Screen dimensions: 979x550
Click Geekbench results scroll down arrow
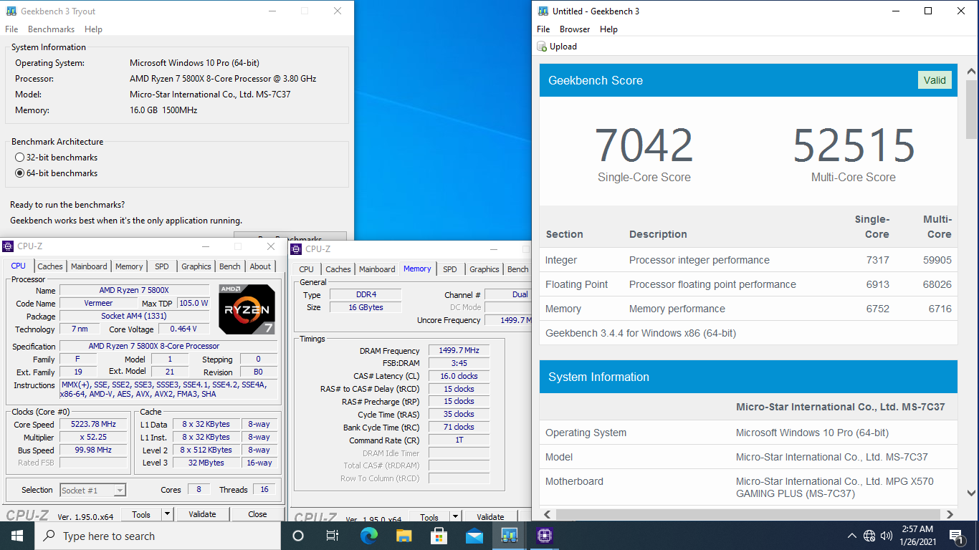point(972,493)
